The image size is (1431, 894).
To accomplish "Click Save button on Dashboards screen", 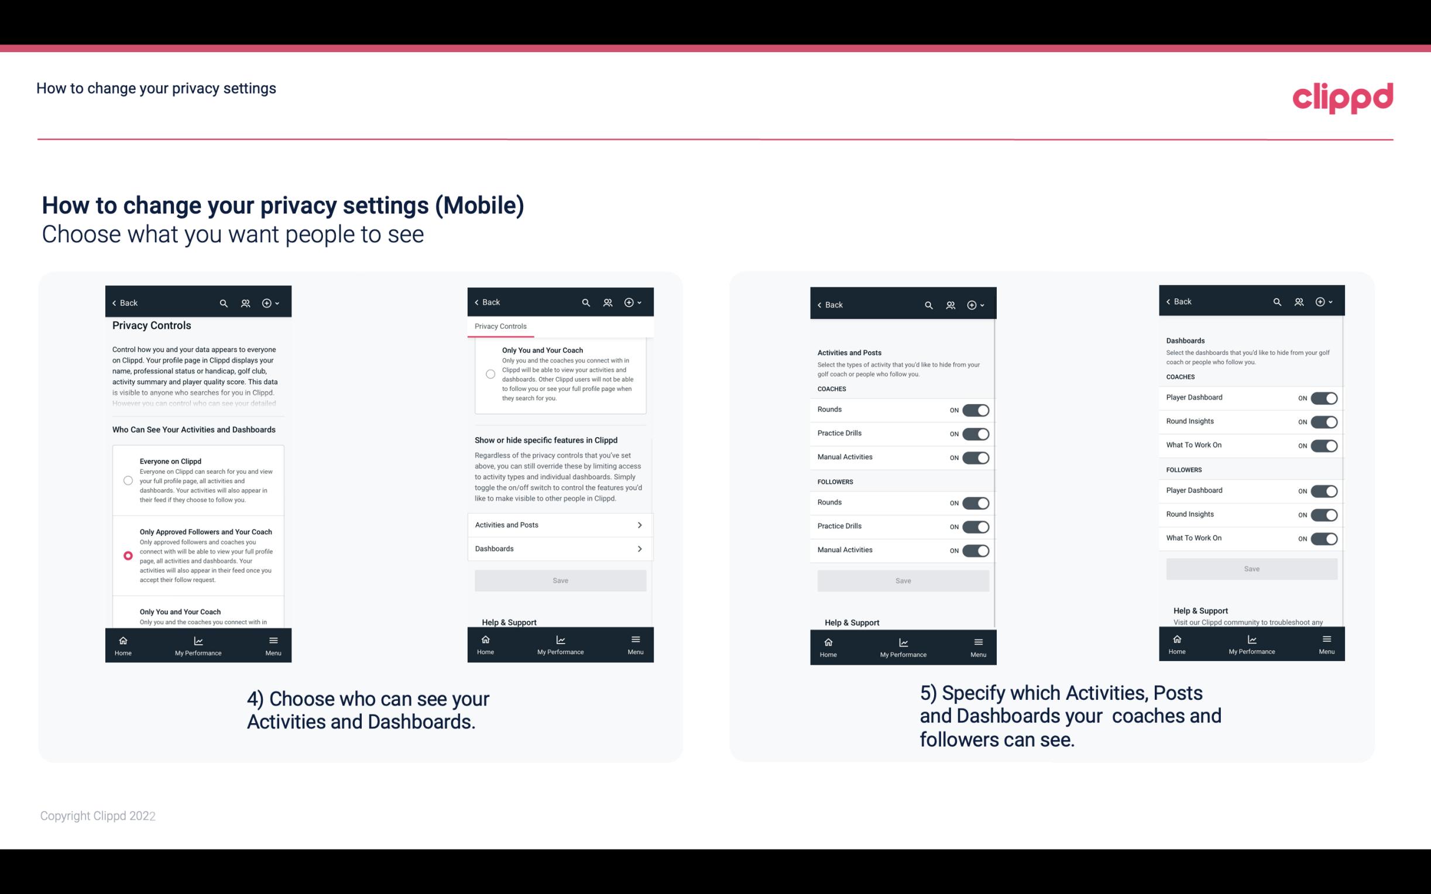I will click(x=1250, y=569).
